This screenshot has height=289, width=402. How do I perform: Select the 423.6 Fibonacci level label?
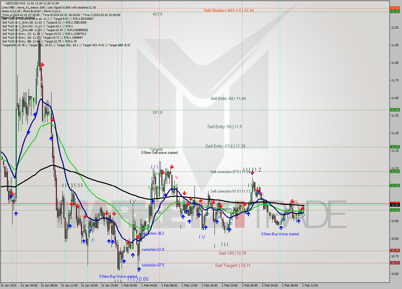pos(157,14)
